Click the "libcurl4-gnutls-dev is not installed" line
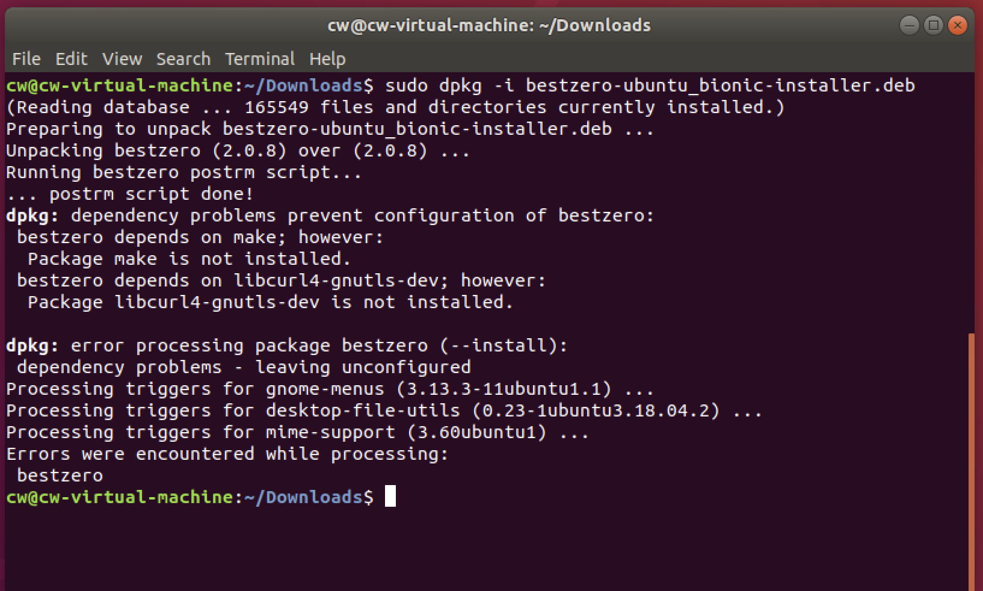983x591 pixels. point(270,302)
